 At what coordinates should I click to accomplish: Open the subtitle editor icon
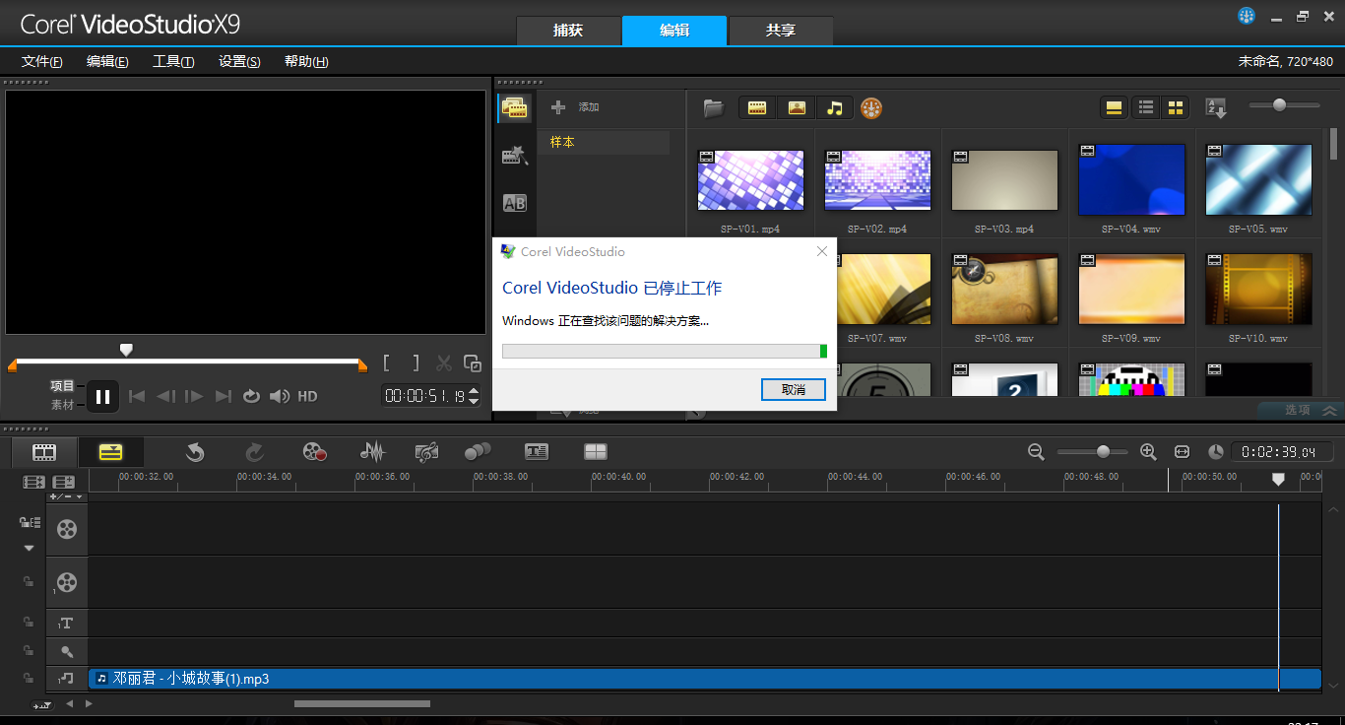536,451
